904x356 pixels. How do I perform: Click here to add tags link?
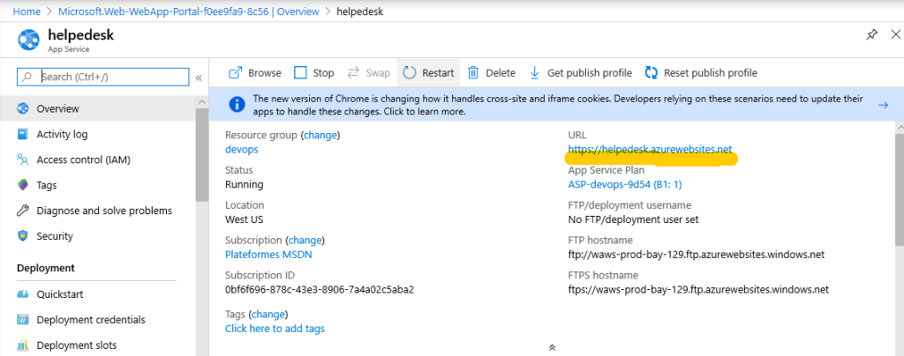click(275, 329)
